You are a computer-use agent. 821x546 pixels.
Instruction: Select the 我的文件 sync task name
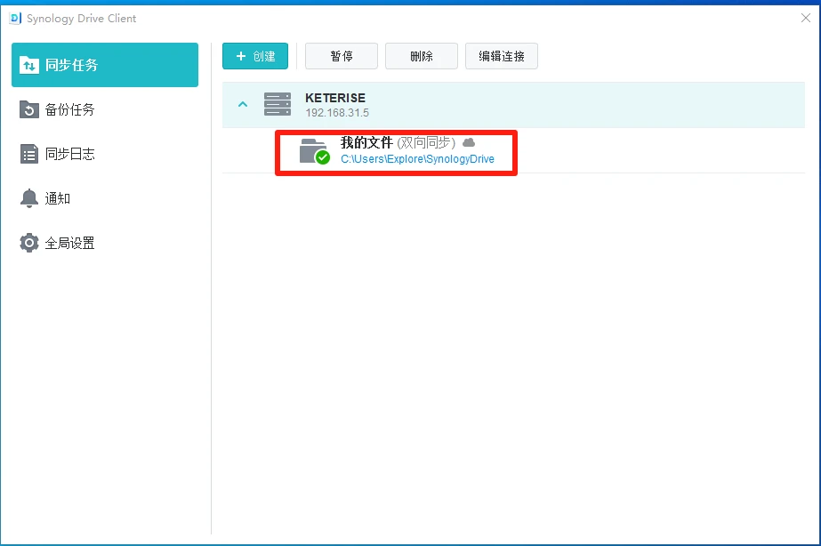click(366, 142)
